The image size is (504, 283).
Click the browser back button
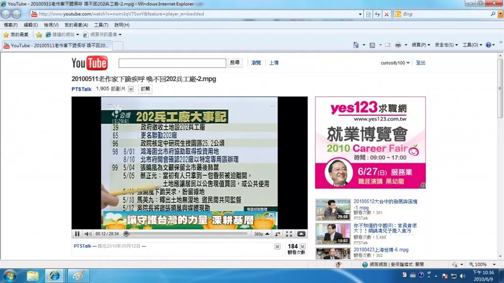click(x=6, y=14)
